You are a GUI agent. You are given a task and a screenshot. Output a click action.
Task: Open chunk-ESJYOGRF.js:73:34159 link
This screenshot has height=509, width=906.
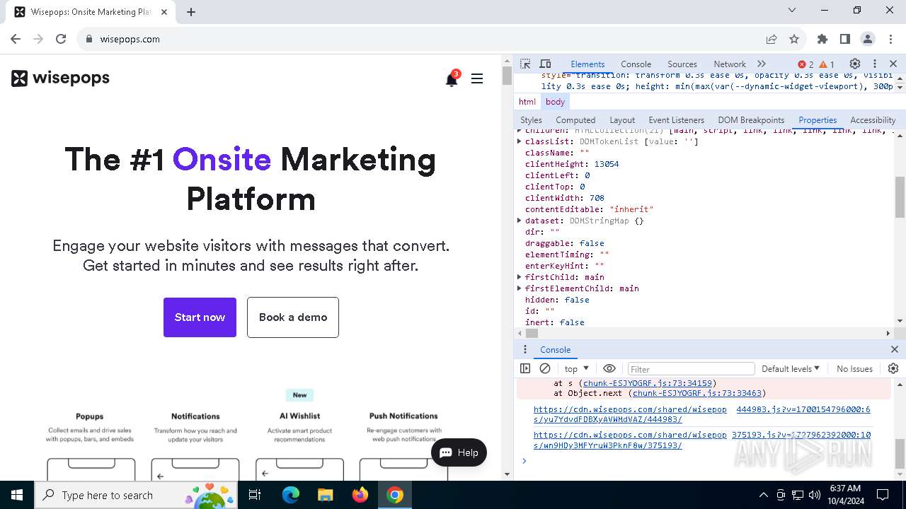[x=648, y=383]
